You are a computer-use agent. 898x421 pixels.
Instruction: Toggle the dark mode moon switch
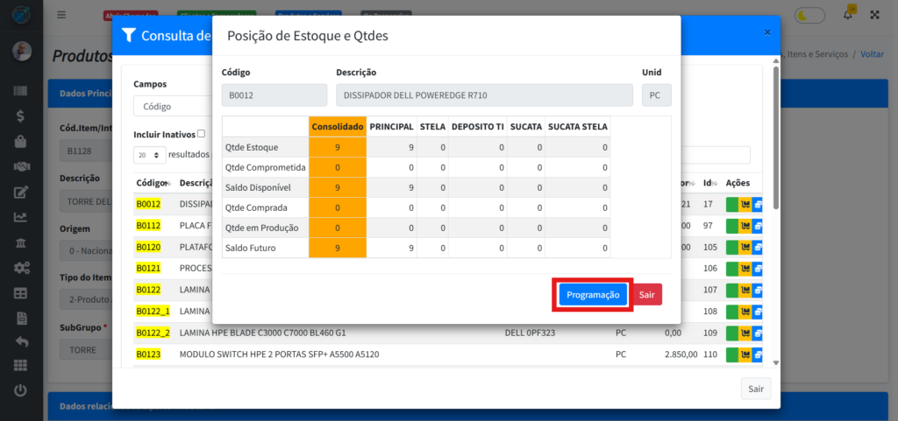[809, 15]
